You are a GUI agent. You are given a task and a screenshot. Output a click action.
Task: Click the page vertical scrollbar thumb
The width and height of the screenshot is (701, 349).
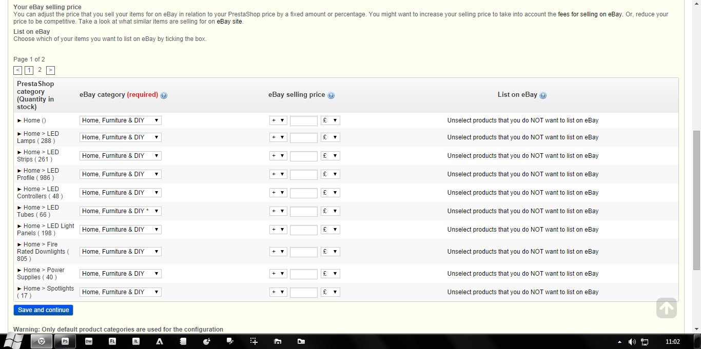click(697, 200)
